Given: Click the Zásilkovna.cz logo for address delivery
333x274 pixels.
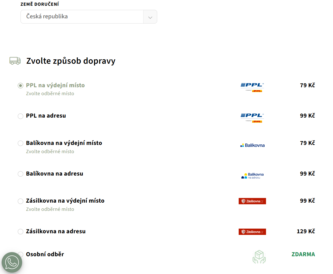Looking at the screenshot, I should 252,232.
